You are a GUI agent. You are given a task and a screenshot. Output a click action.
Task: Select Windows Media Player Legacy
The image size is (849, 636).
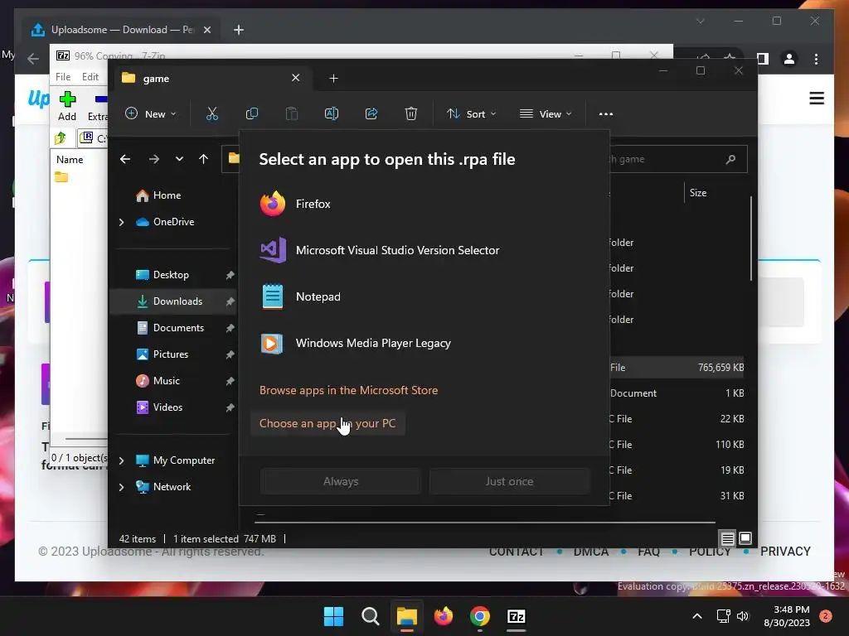coord(424,344)
